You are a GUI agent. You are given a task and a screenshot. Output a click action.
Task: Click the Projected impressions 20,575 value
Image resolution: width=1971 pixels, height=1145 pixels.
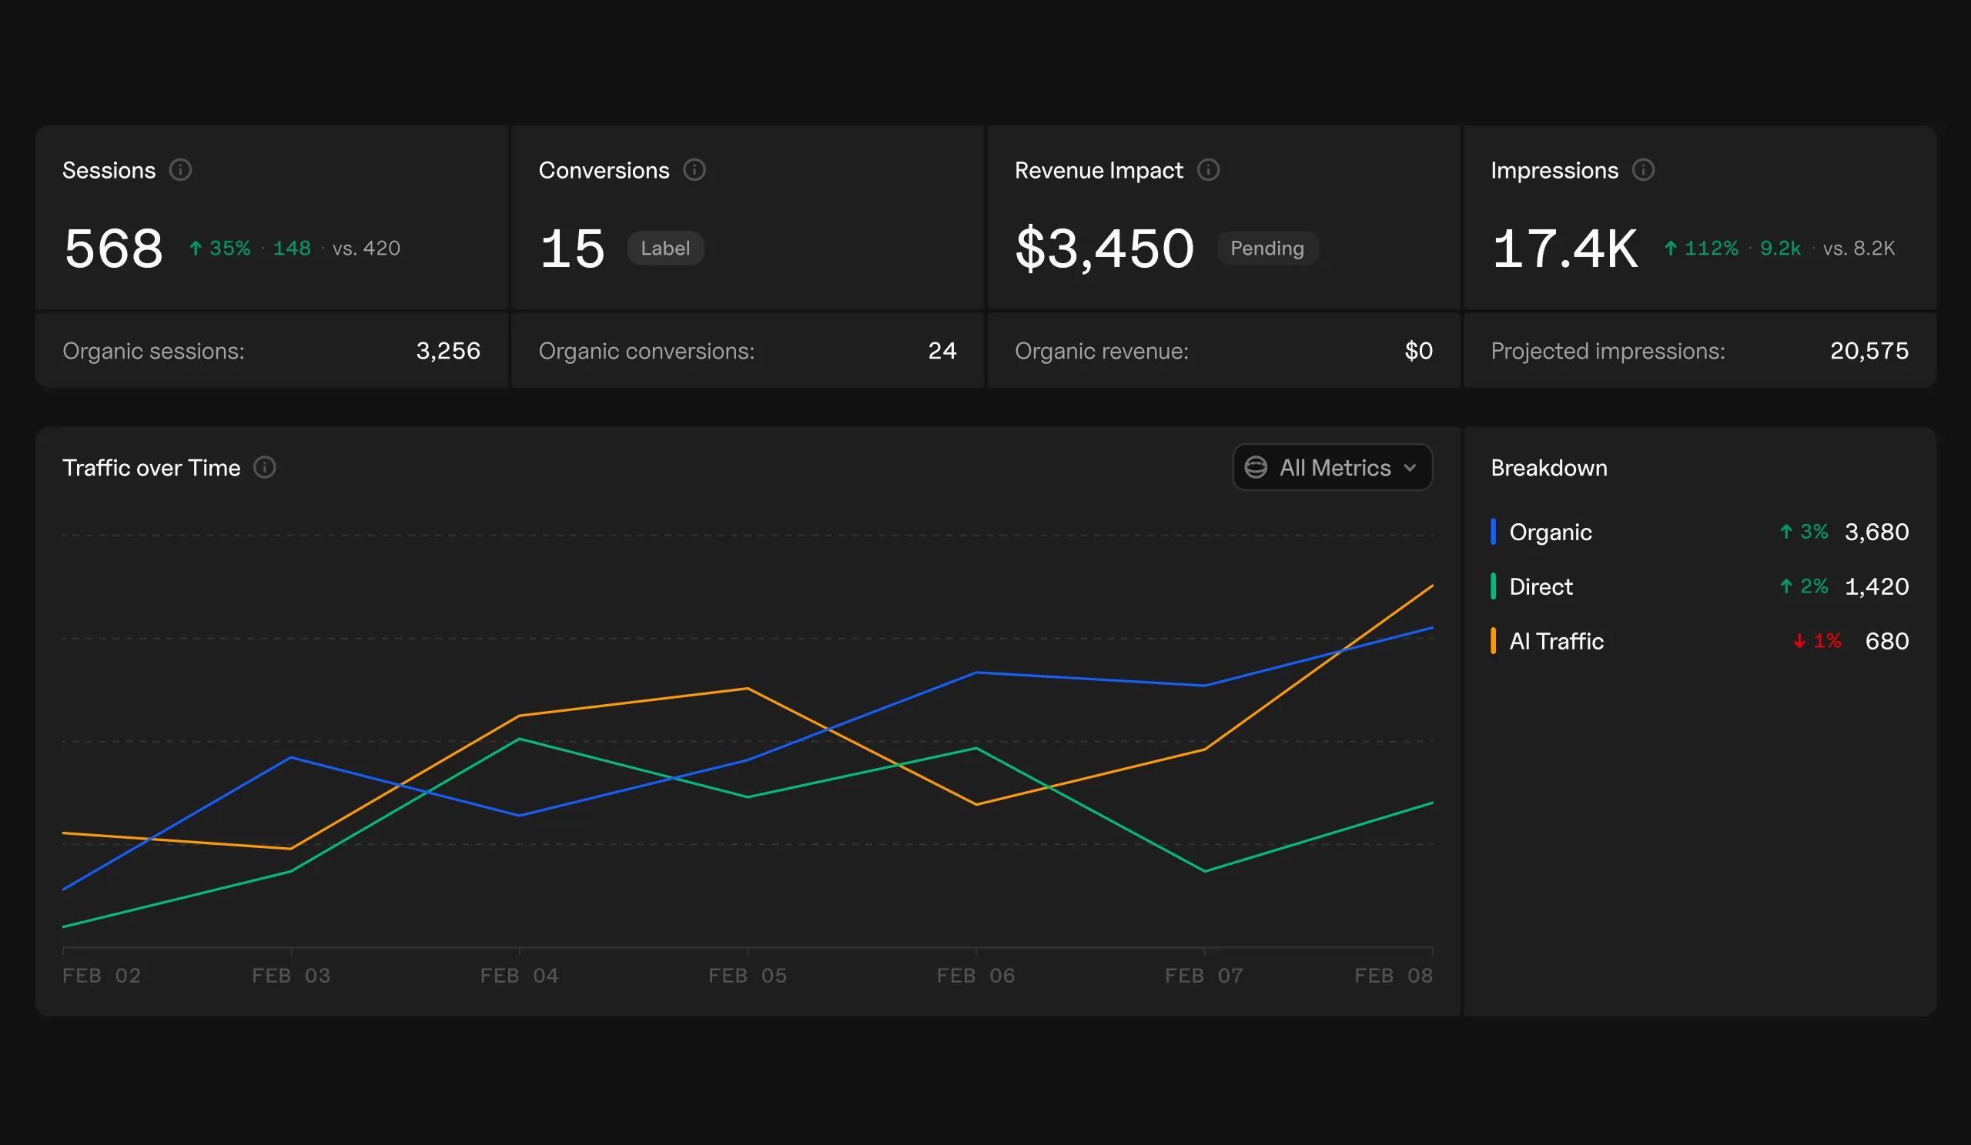click(x=1869, y=351)
